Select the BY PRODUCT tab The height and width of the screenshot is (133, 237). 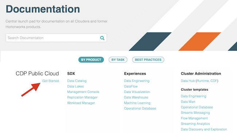[x=91, y=60]
